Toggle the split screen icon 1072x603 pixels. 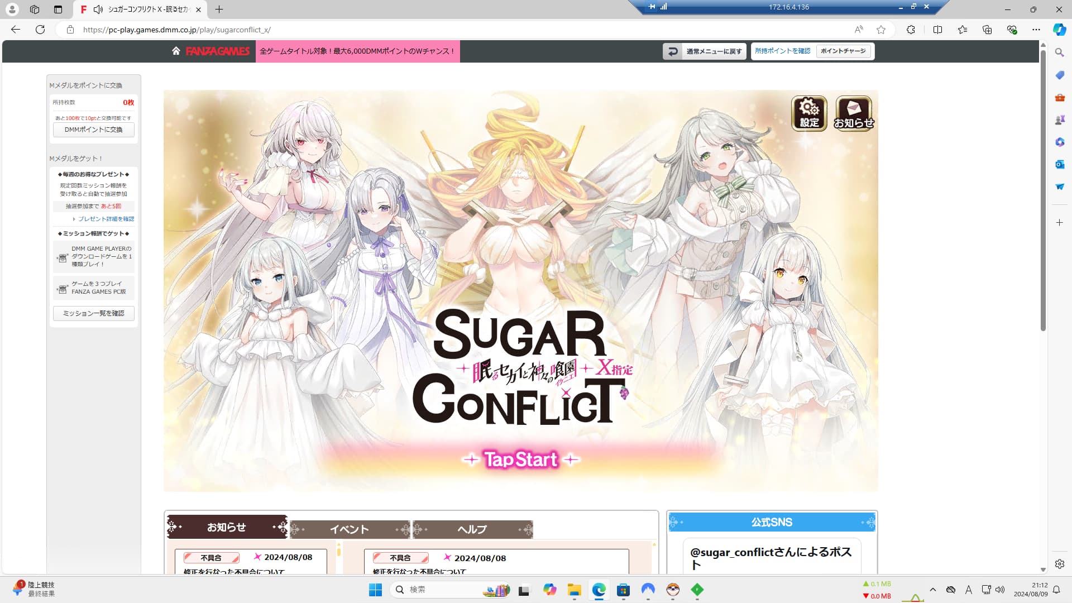click(937, 30)
